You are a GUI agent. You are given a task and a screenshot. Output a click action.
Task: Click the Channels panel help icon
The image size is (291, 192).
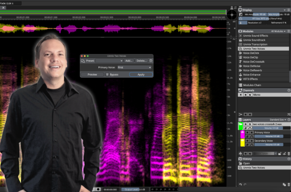289,90
